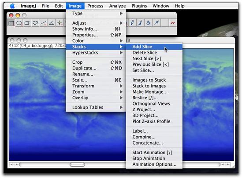Open the Analyze menu
The height and width of the screenshot is (178, 242).
tap(117, 6)
